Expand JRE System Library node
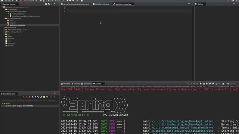 click(4, 30)
